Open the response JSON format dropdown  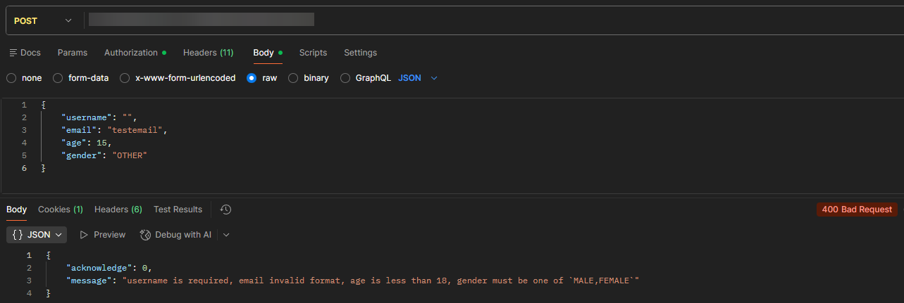(x=37, y=235)
